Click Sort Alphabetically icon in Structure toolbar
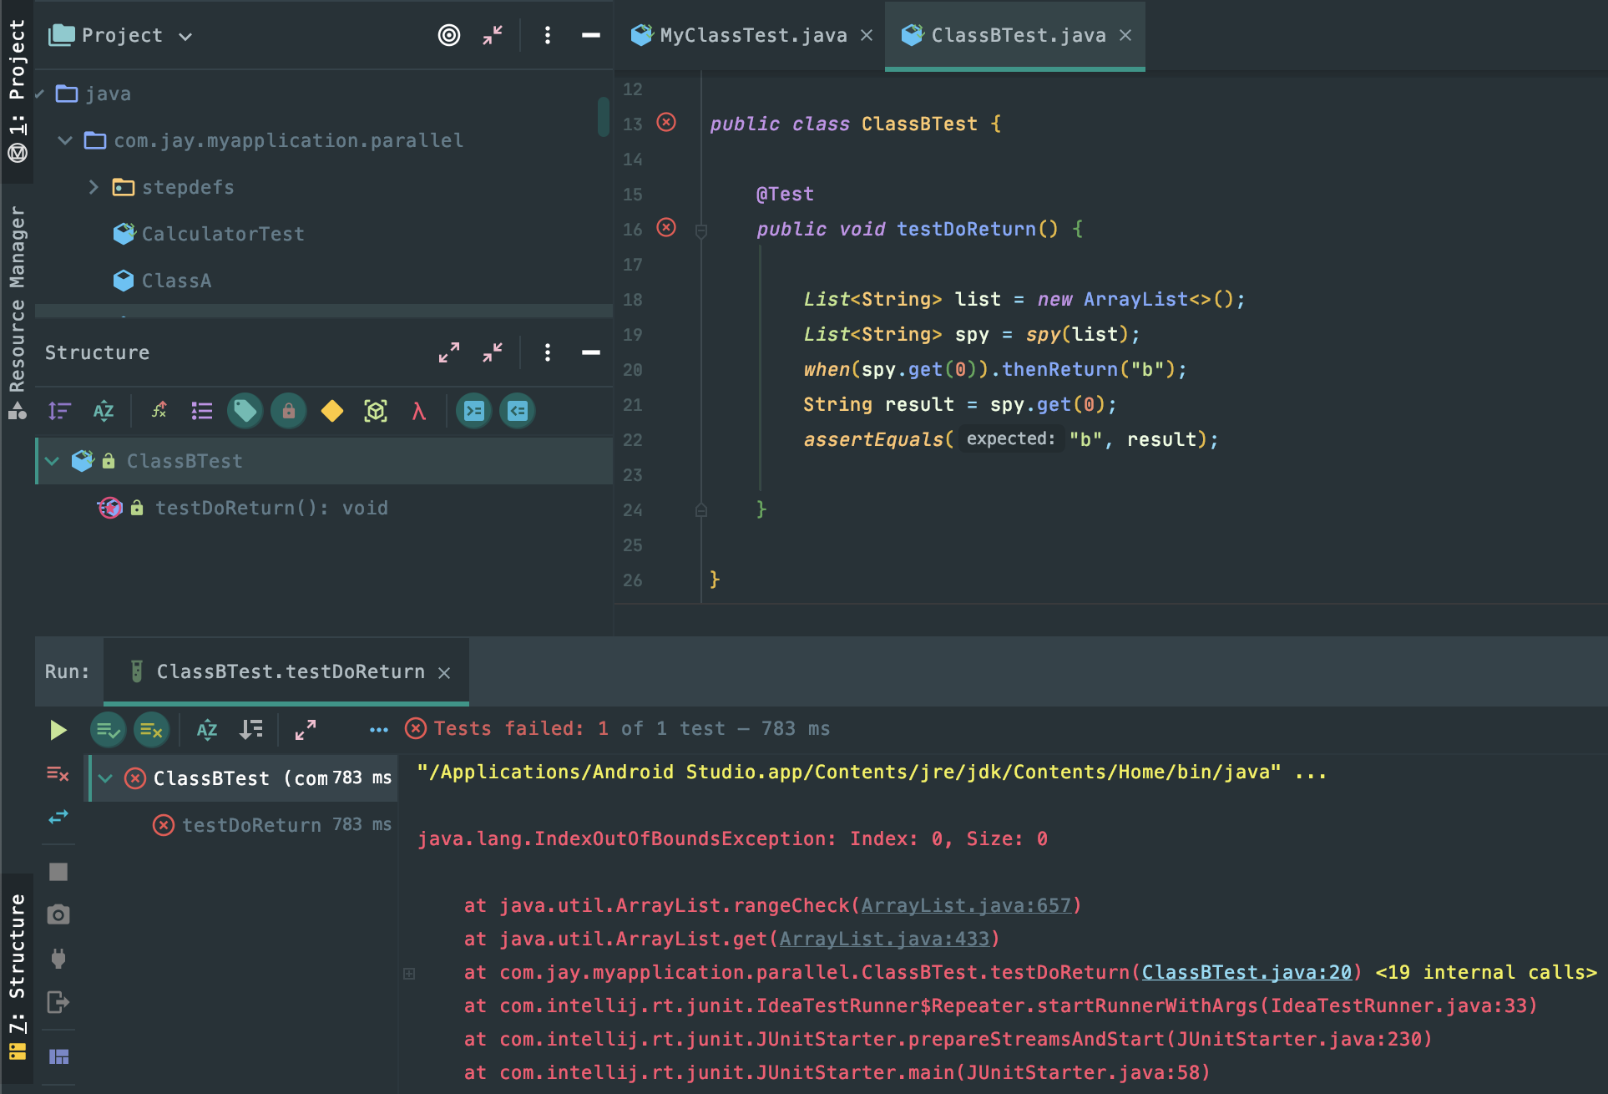This screenshot has height=1094, width=1608. point(104,411)
